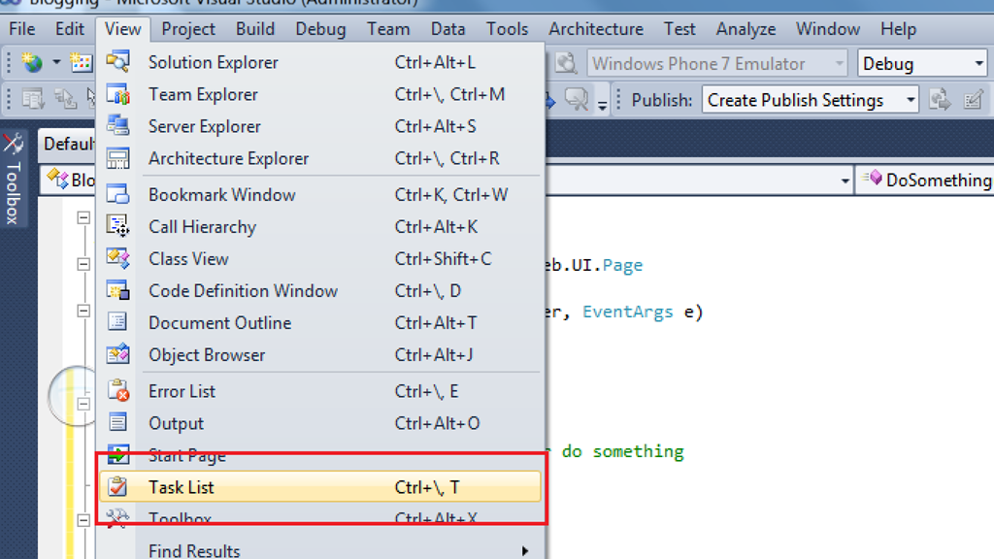Viewport: 994px width, 559px height.
Task: Select Server Explorer menu entry
Action: [320, 126]
